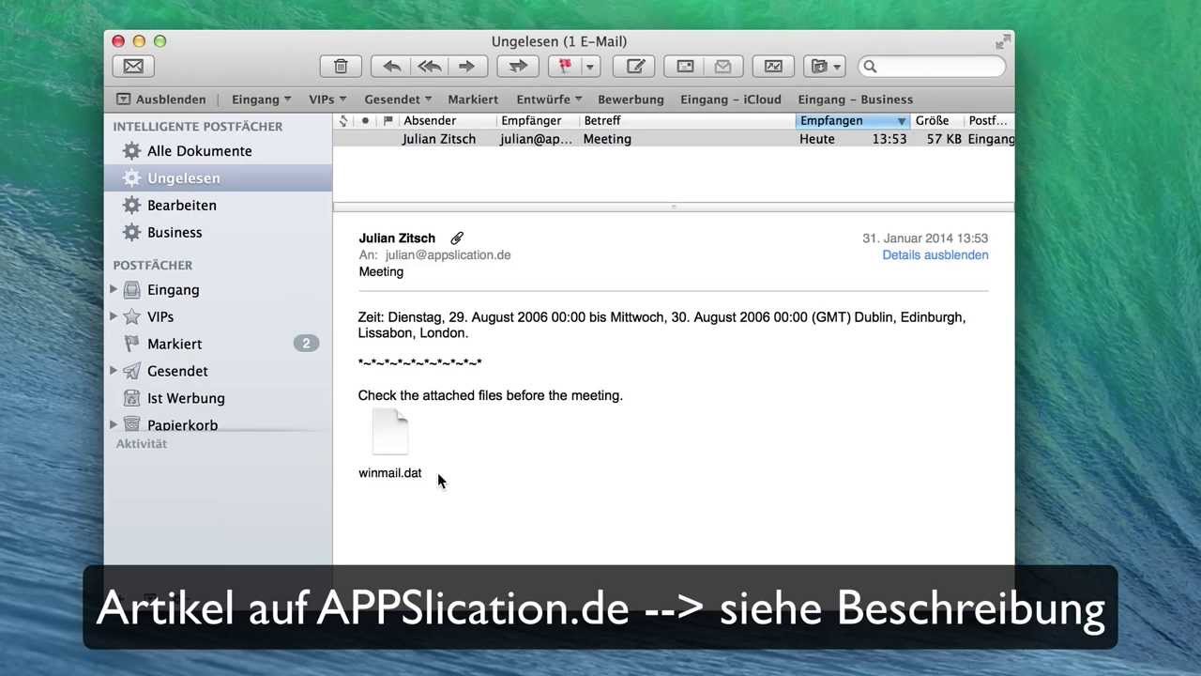Expand the Eingang mailbox triangle
Screen dimensions: 1201x676
coord(114,289)
